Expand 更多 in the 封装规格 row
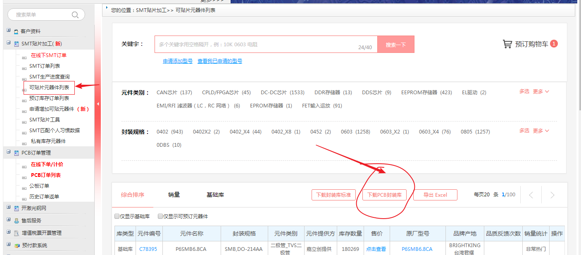 (541, 131)
